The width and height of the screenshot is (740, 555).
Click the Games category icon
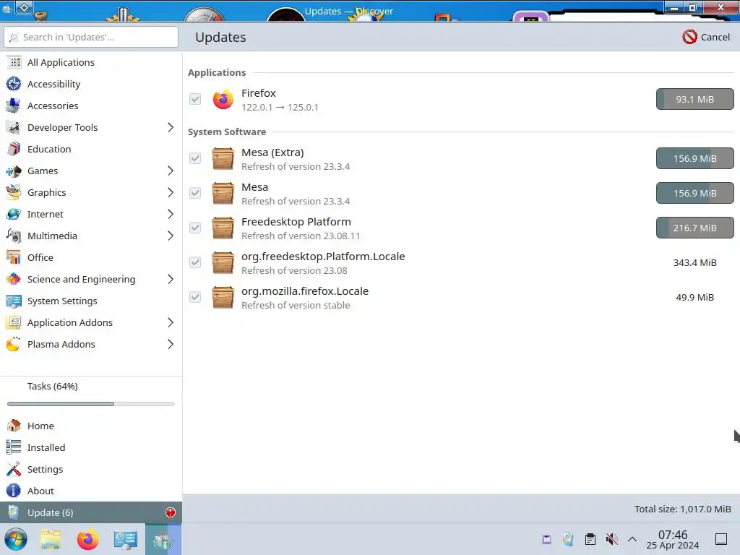coord(14,171)
